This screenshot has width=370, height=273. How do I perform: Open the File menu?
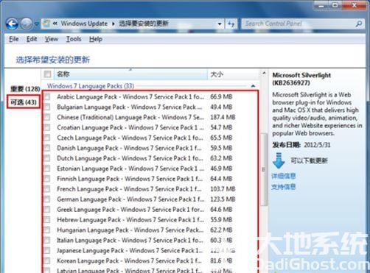(14, 39)
